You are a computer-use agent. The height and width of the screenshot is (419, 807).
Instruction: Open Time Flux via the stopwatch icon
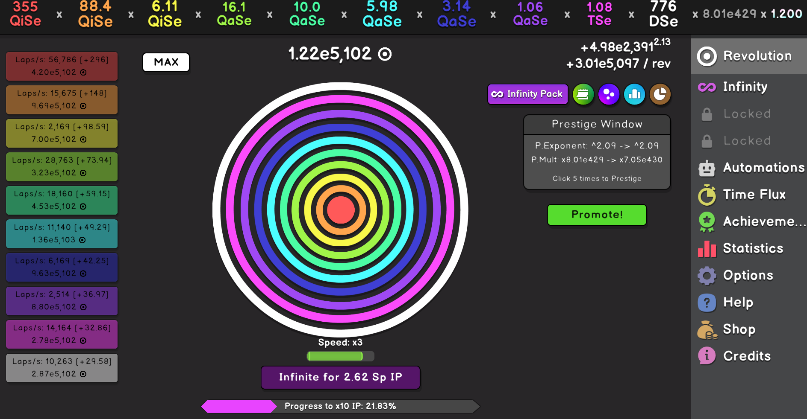707,195
